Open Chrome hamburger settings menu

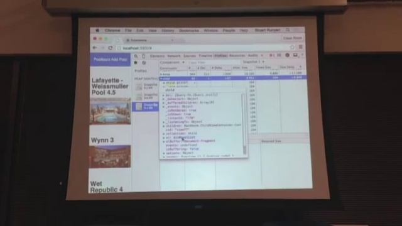(x=300, y=47)
